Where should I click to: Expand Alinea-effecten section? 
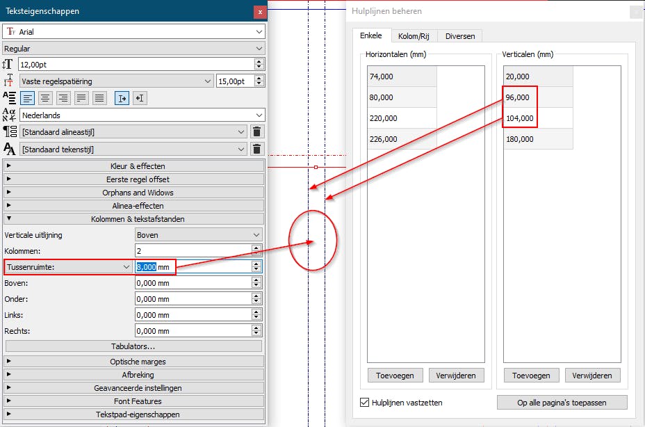pos(133,205)
